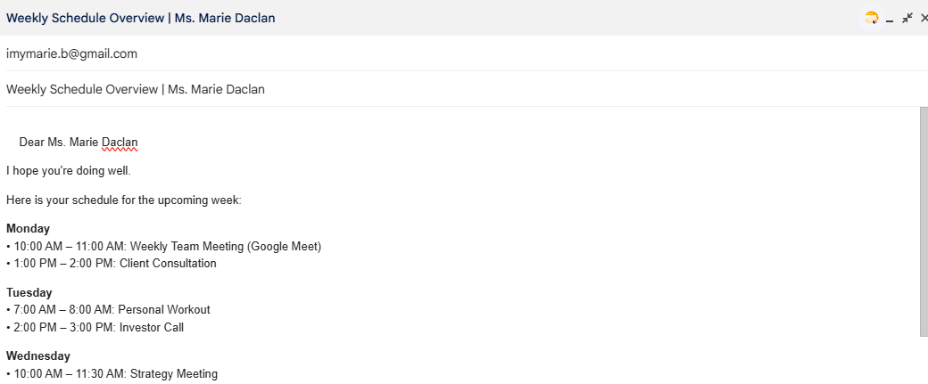Click the bold Wednesday heading
The height and width of the screenshot is (384, 928).
point(38,356)
